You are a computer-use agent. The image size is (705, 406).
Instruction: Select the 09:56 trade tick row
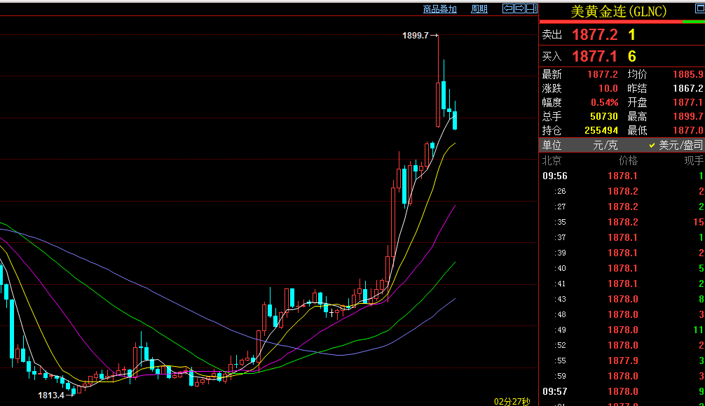pos(622,176)
